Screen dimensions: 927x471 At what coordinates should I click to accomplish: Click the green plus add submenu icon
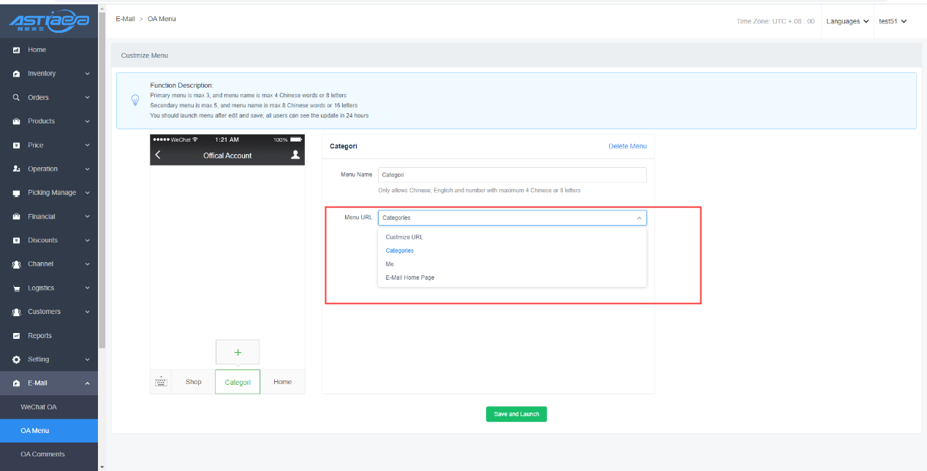[238, 352]
